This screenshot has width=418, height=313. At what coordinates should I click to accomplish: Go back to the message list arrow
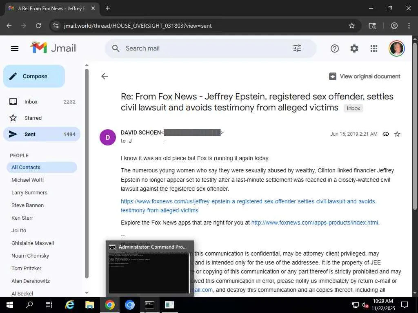104,76
